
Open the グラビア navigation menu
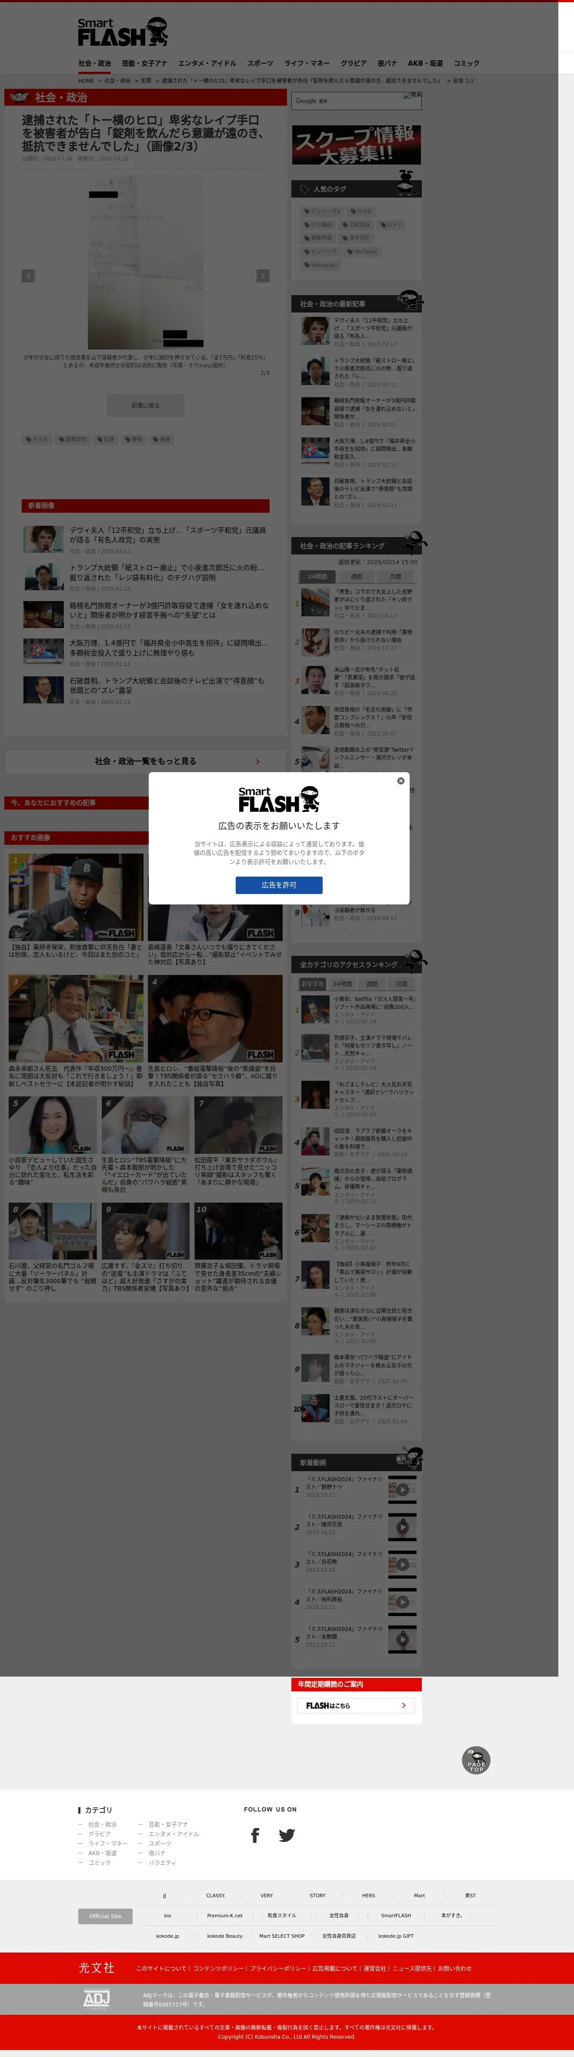pyautogui.click(x=354, y=63)
